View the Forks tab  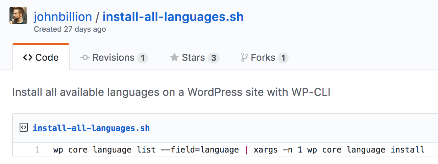click(x=264, y=58)
